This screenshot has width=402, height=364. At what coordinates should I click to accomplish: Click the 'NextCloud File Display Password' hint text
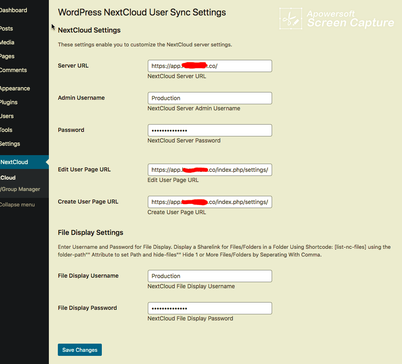190,318
